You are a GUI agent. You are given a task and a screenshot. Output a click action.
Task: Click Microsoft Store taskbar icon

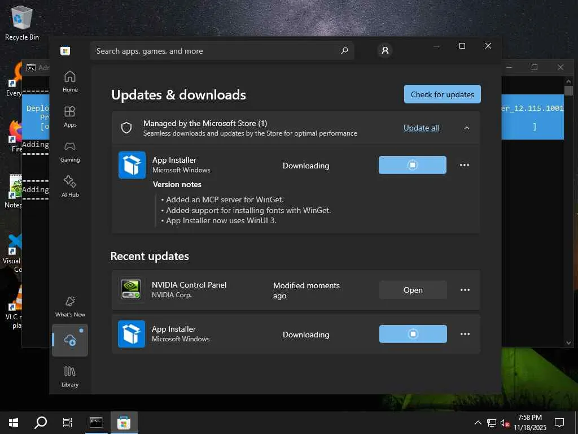pyautogui.click(x=124, y=422)
